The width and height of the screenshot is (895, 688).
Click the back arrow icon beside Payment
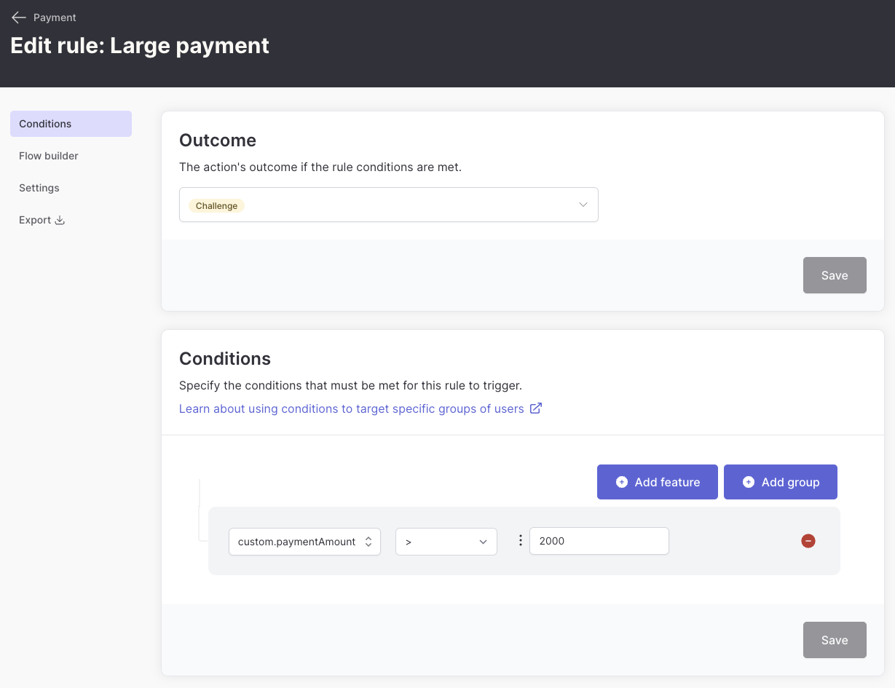[x=19, y=17]
